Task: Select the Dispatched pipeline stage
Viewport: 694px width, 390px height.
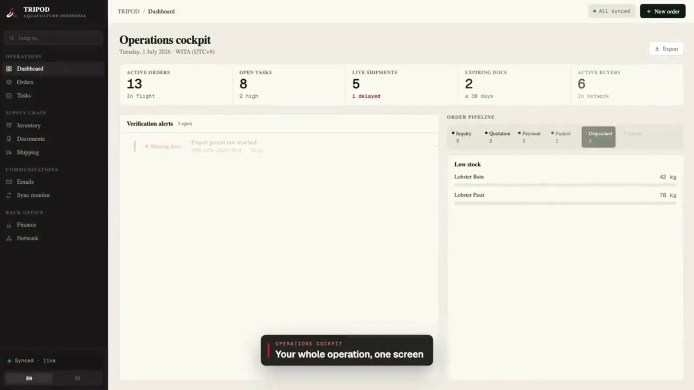Action: point(599,137)
